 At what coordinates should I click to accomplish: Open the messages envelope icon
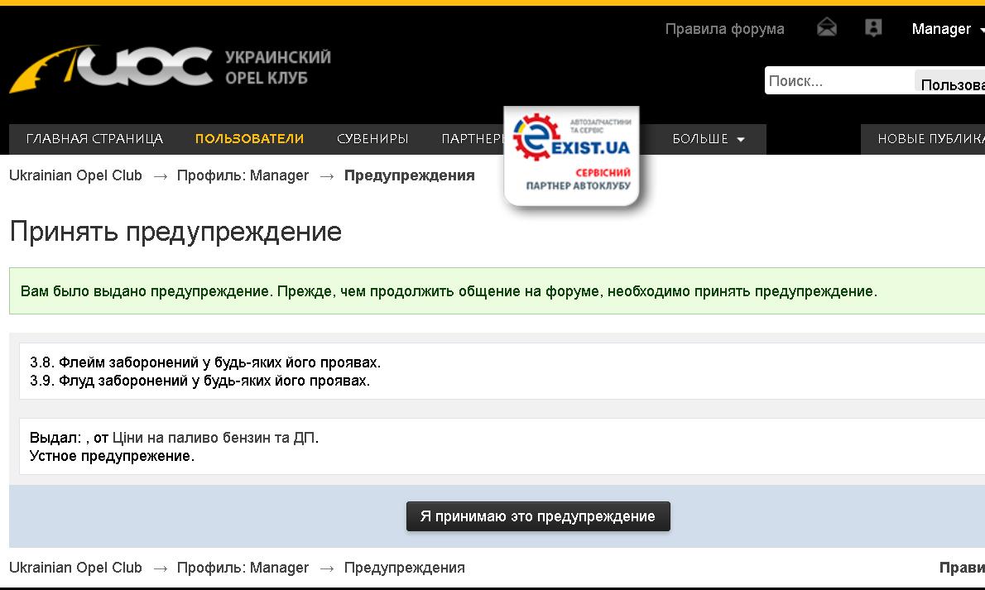pos(827,27)
